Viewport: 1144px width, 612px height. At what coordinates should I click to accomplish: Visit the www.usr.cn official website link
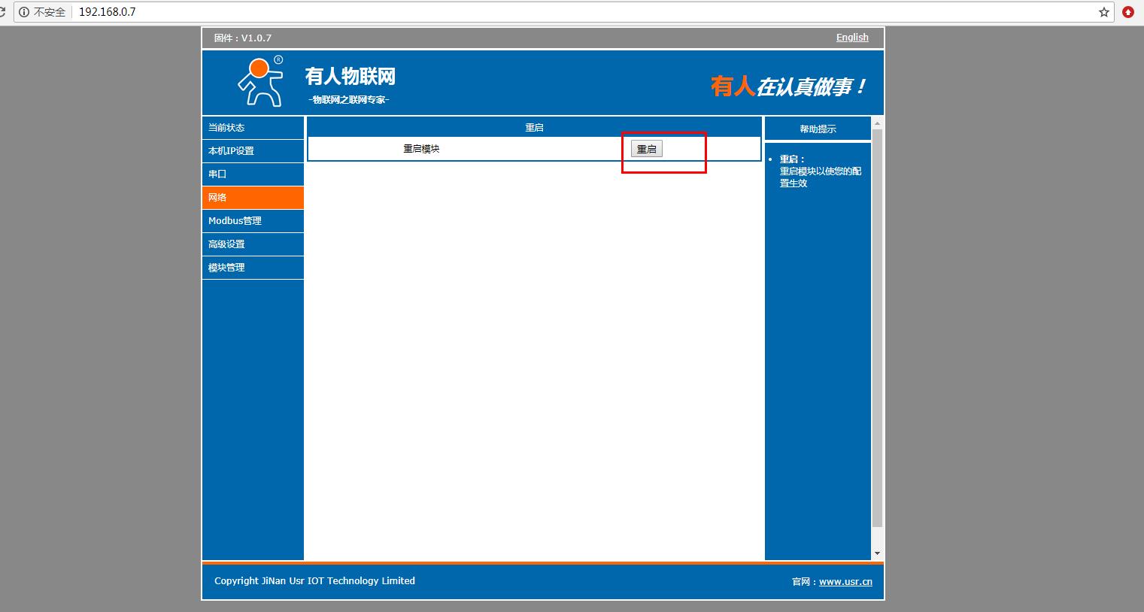(x=845, y=582)
